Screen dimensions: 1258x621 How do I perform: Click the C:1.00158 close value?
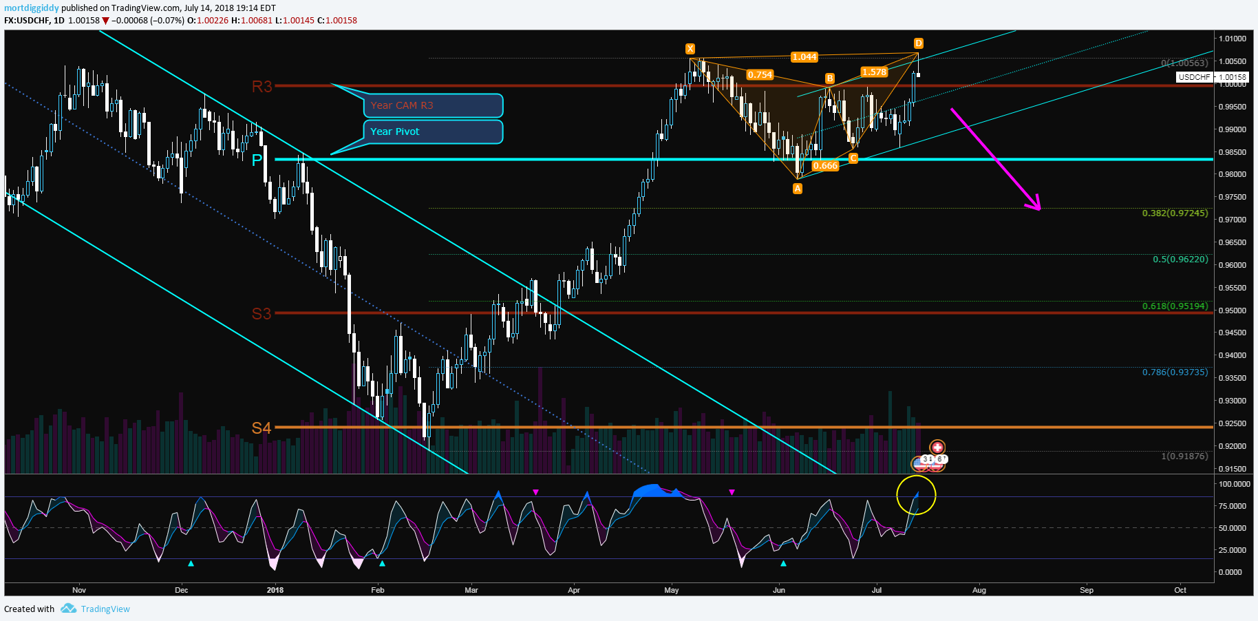coord(337,21)
